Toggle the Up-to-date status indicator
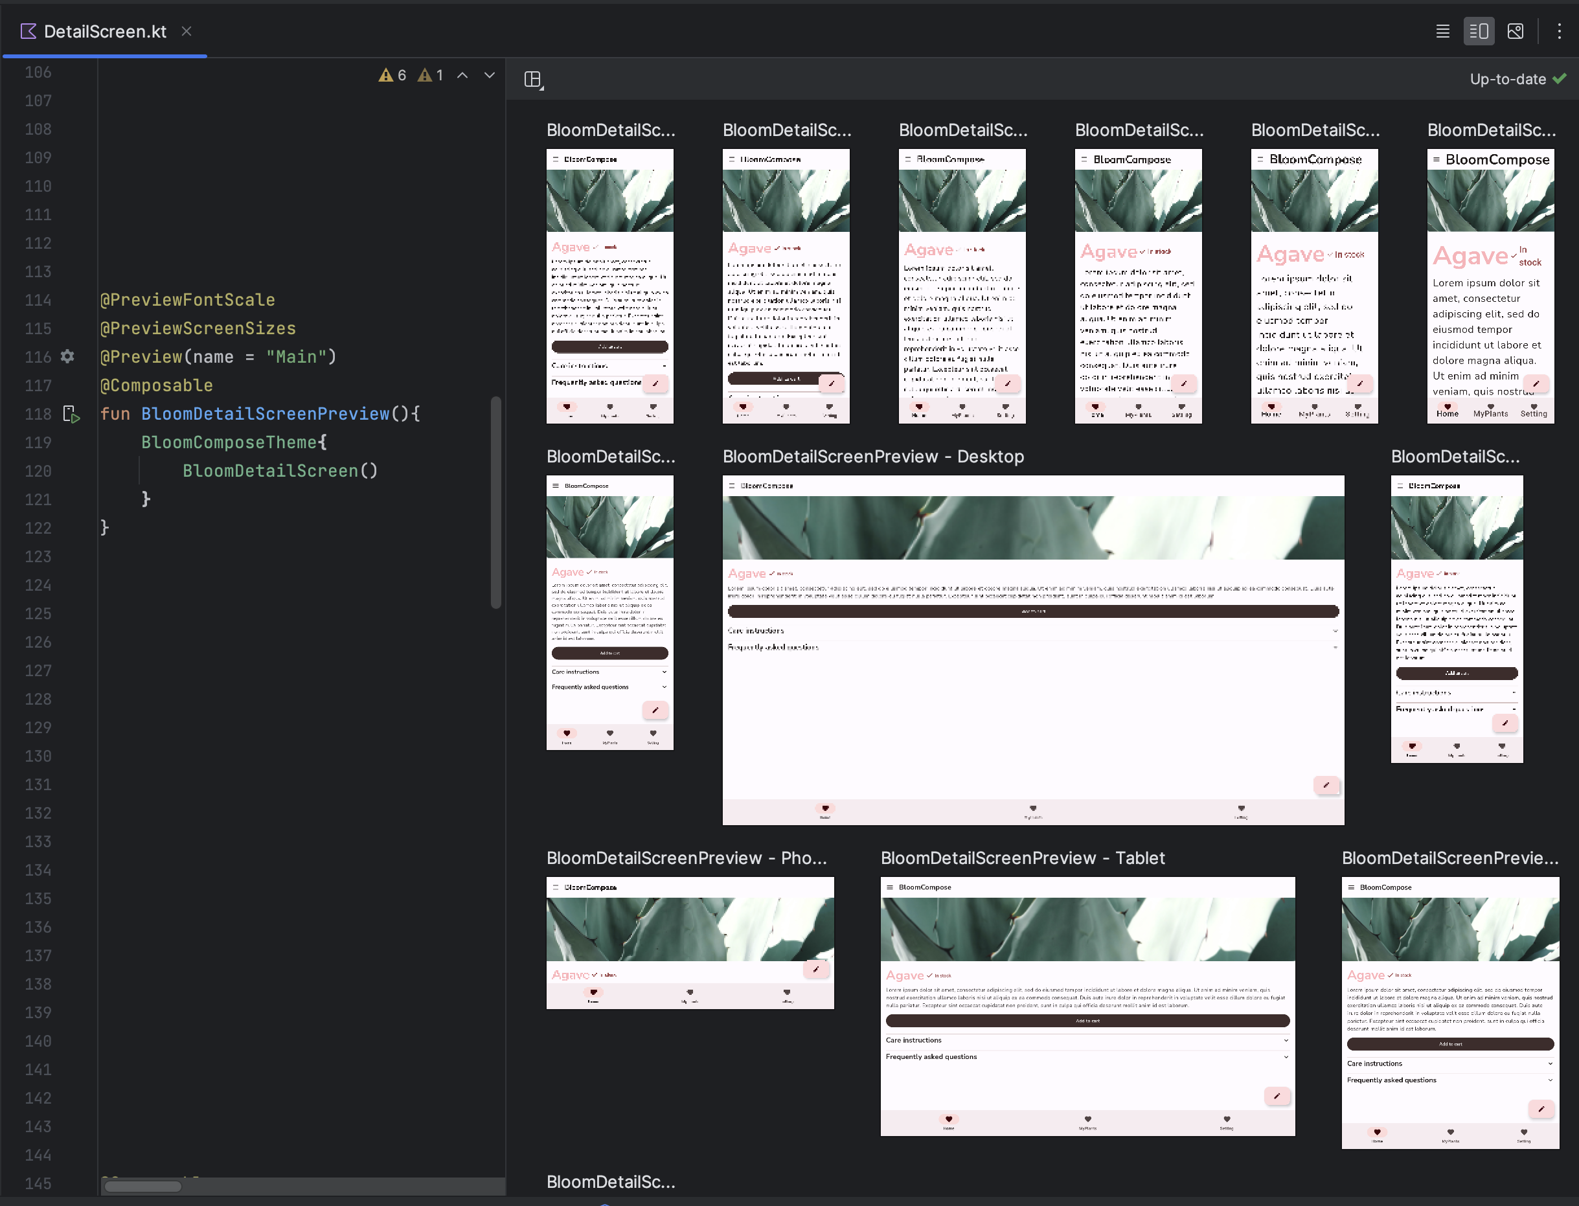Image resolution: width=1579 pixels, height=1206 pixels. [1516, 78]
